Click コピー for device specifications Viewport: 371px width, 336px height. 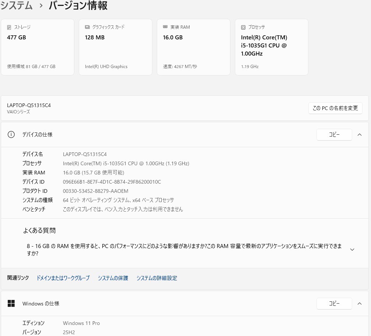click(x=334, y=134)
